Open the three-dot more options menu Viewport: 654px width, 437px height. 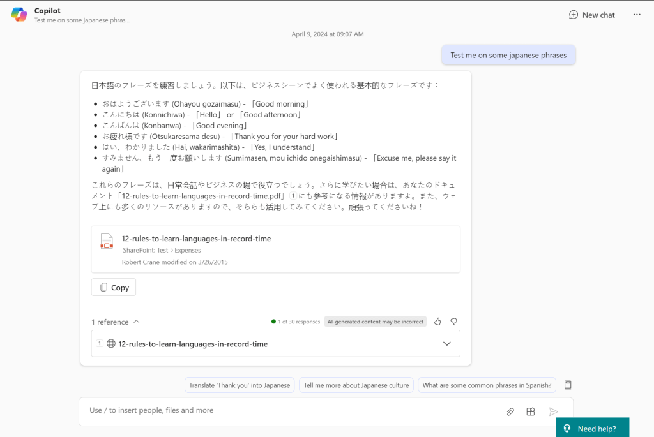coord(637,15)
